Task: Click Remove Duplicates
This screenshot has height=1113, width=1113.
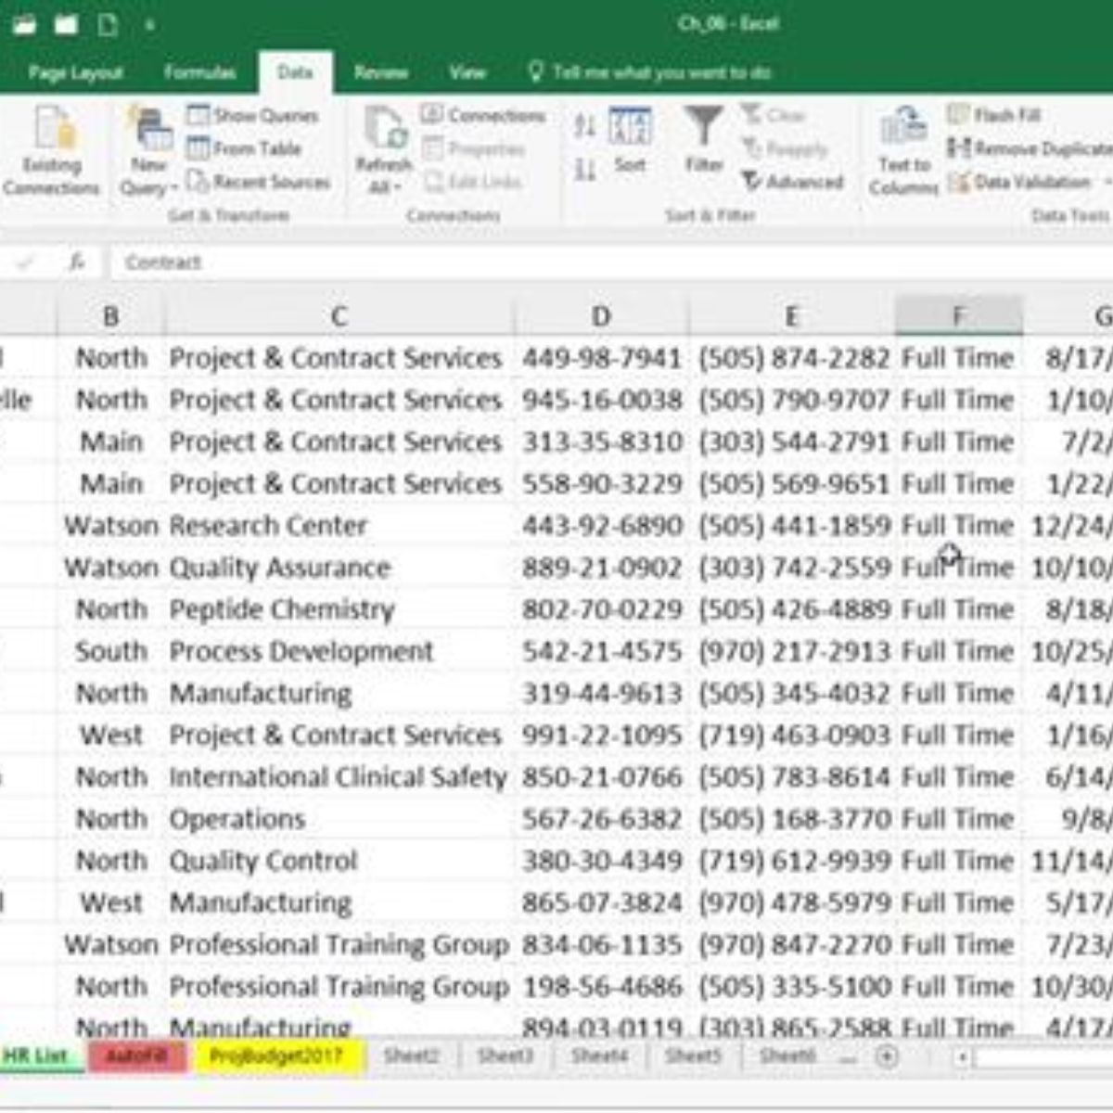Action: pos(1030,148)
